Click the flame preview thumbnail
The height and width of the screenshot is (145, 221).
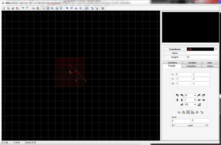coord(190,27)
